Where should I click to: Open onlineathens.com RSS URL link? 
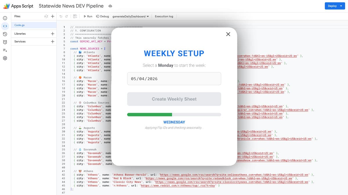tap(234, 175)
